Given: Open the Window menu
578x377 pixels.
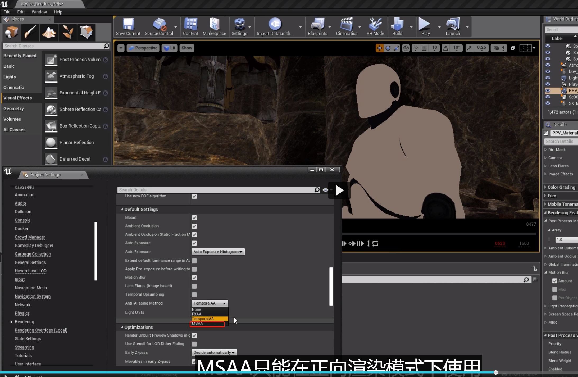Looking at the screenshot, I should coord(39,12).
